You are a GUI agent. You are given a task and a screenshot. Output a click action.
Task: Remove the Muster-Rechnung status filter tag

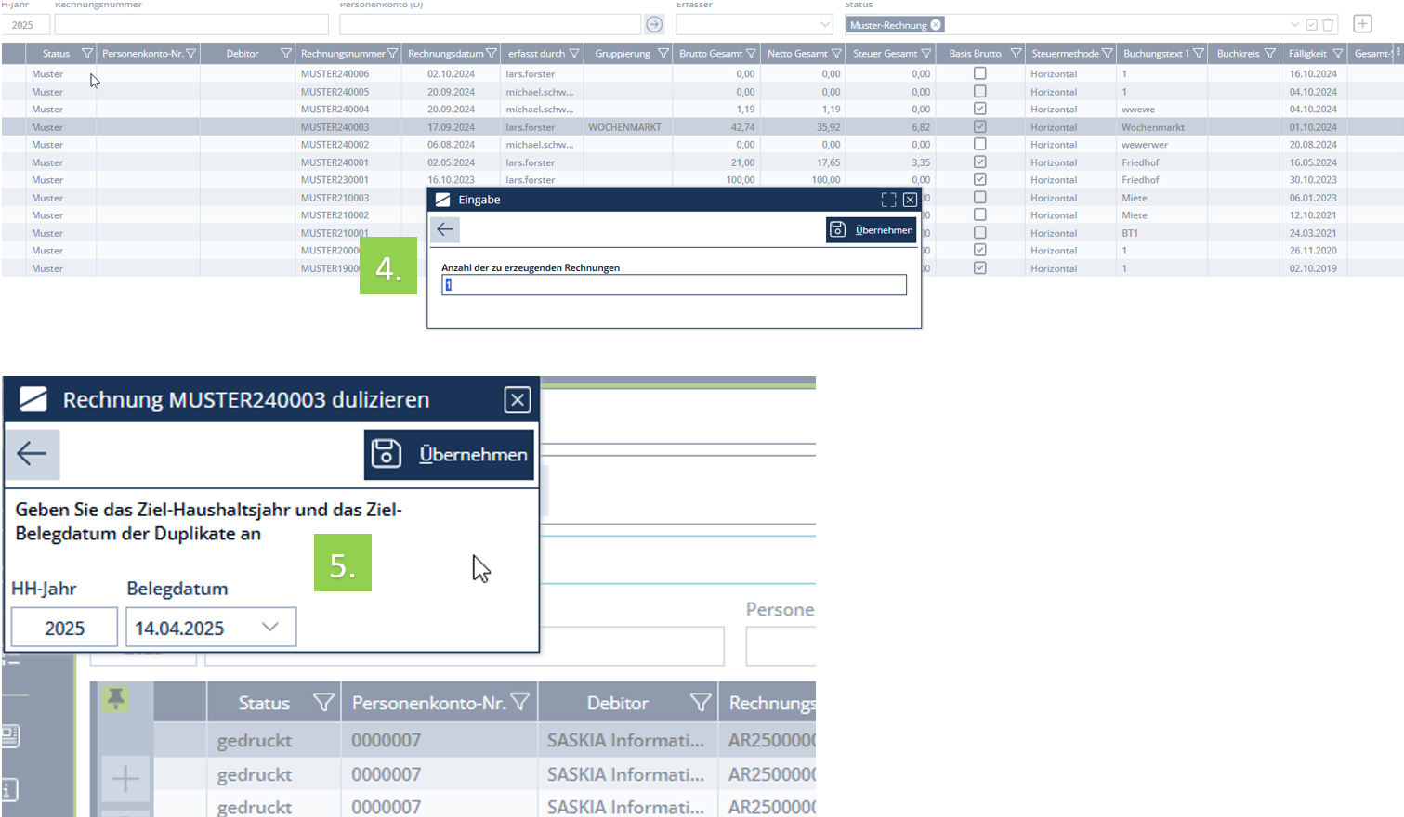pyautogui.click(x=936, y=25)
